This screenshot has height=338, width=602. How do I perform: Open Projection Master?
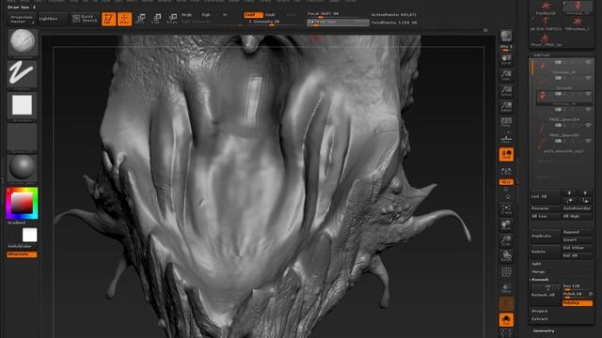tap(22, 19)
